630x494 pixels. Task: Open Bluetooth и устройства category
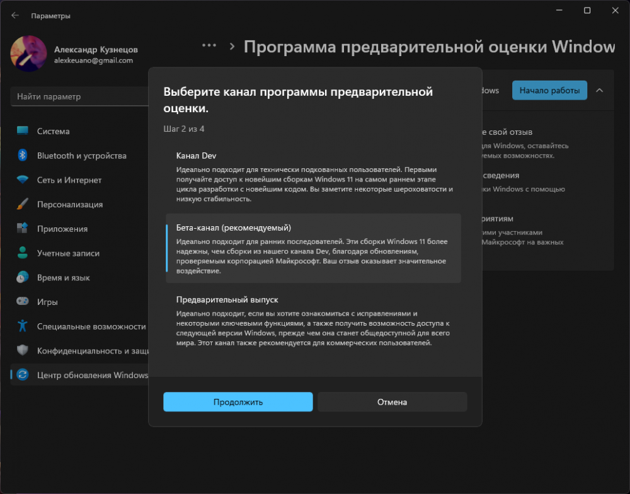click(79, 156)
